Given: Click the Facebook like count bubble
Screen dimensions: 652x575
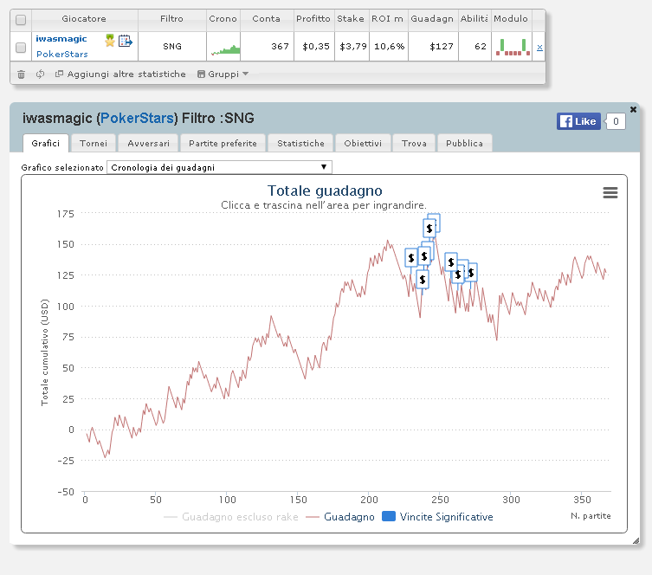Looking at the screenshot, I should pos(616,121).
